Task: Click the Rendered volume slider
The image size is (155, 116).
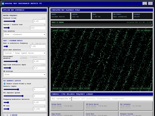Action: (x=18, y=21)
